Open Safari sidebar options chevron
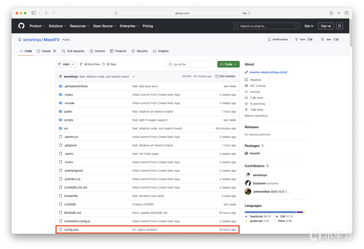The width and height of the screenshot is (364, 249). tap(40, 13)
